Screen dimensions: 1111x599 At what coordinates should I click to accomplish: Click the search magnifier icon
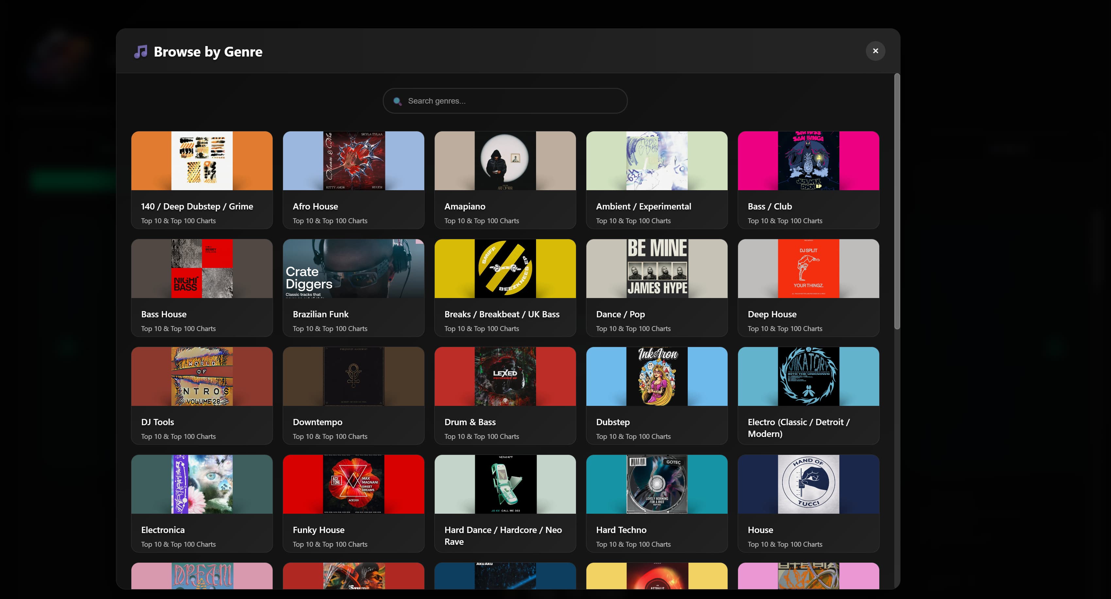[397, 101]
